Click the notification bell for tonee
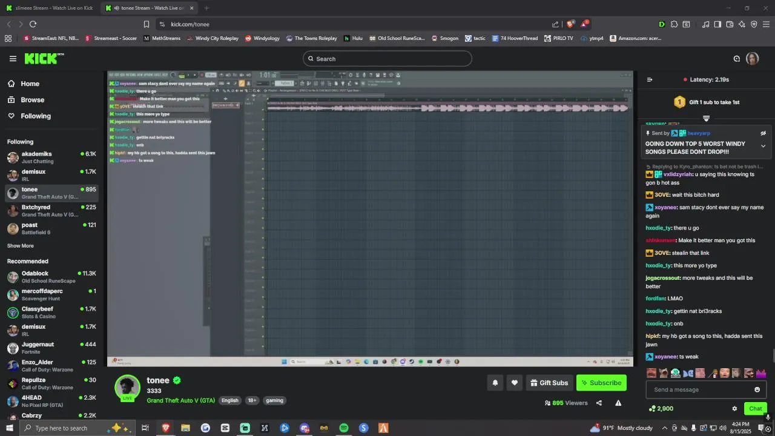 pyautogui.click(x=495, y=383)
